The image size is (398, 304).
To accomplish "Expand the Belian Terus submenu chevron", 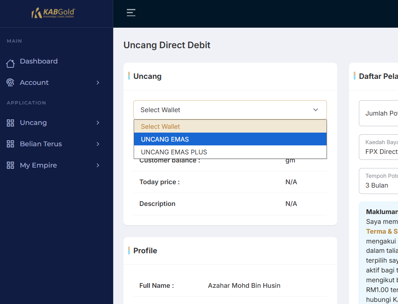I will pos(98,144).
